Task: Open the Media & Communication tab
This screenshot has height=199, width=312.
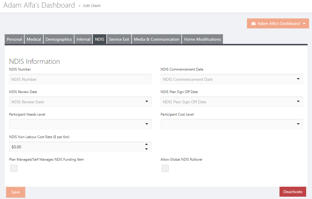Action: pyautogui.click(x=157, y=39)
